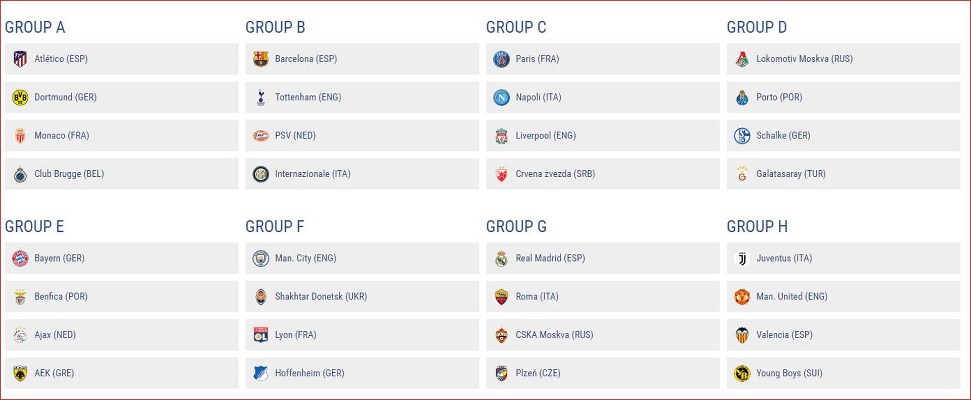Open the Lokomotiv Moskva (RUS) link
The image size is (971, 400).
tap(804, 59)
